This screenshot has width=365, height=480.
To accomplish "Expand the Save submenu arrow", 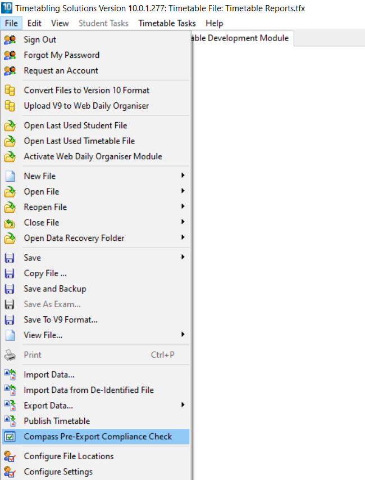I will pos(182,257).
